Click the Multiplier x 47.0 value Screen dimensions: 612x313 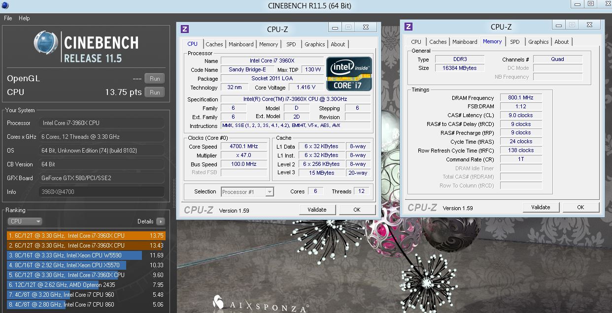tap(244, 155)
